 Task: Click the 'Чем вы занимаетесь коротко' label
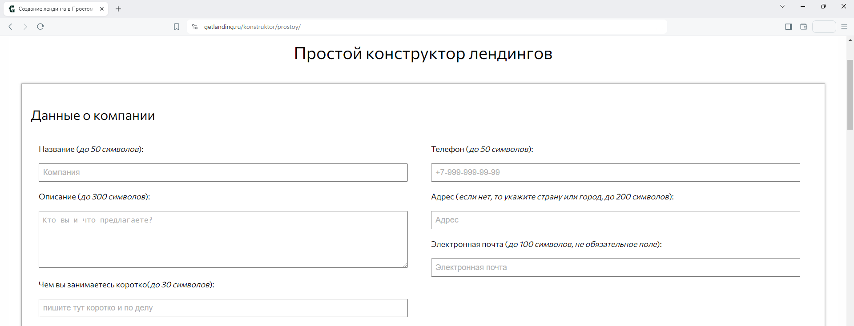tap(126, 285)
